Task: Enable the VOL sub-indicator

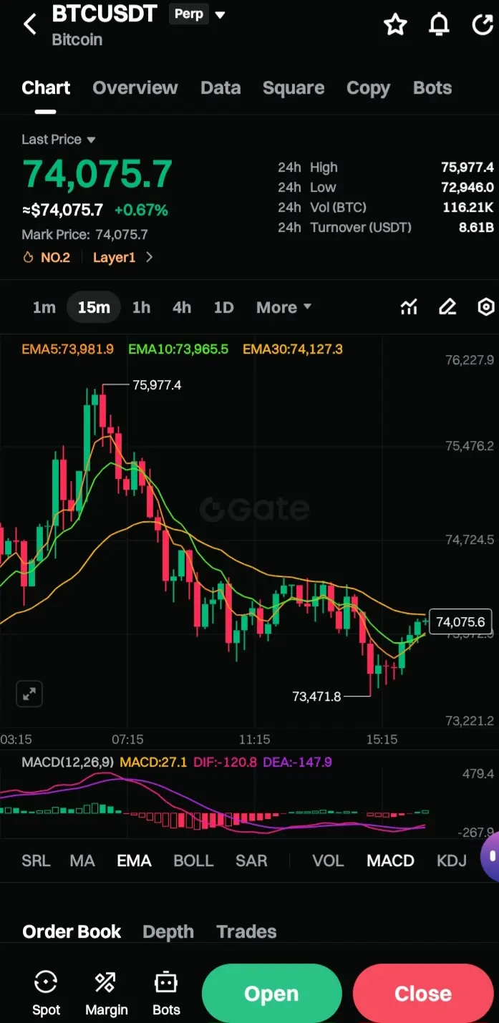Action: [328, 860]
